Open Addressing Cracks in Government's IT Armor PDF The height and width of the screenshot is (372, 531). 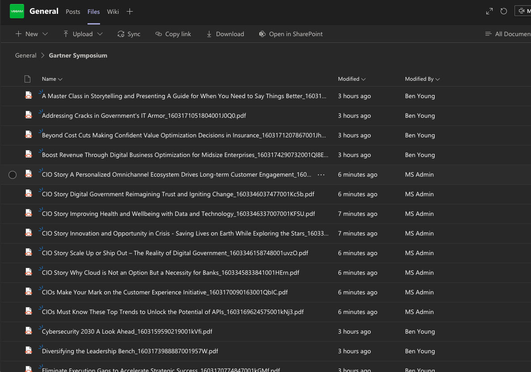coord(144,116)
